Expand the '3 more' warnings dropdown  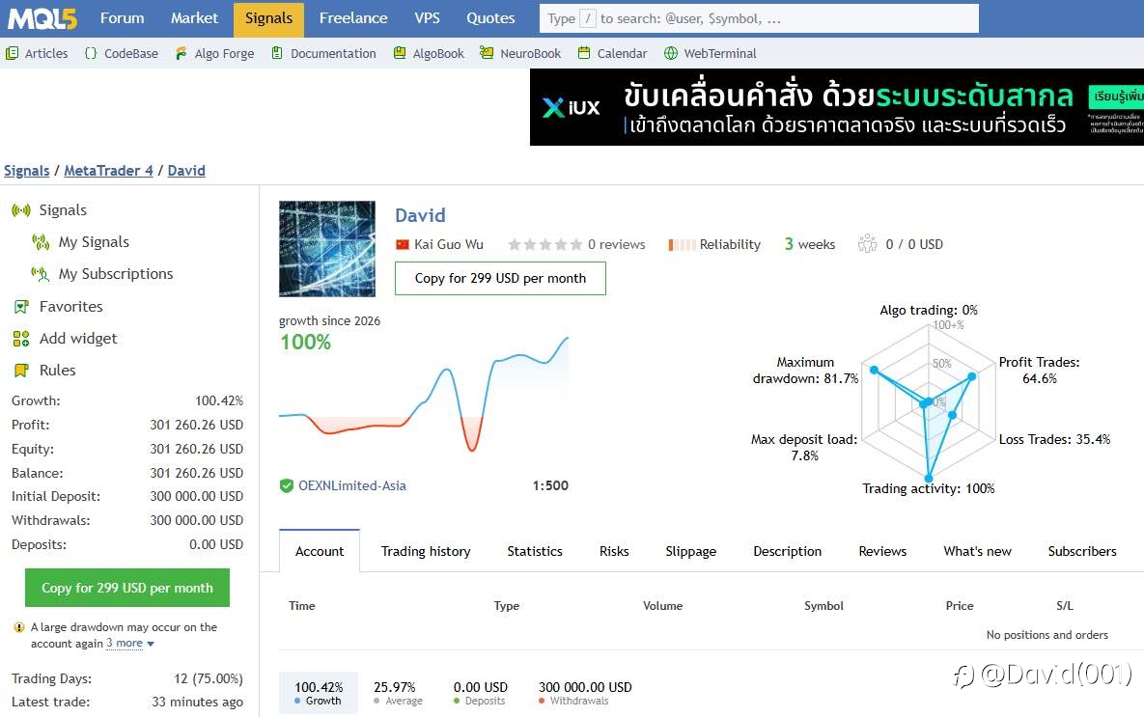click(x=130, y=644)
